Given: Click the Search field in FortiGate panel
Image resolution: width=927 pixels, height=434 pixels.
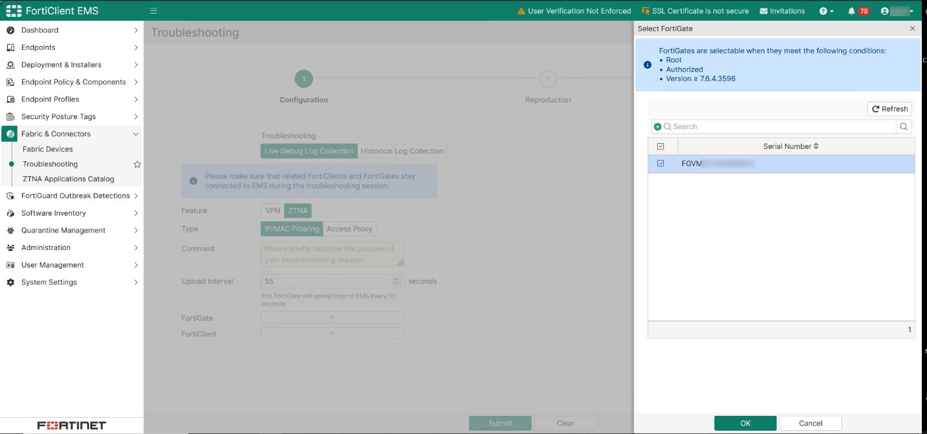Looking at the screenshot, I should click(x=774, y=127).
